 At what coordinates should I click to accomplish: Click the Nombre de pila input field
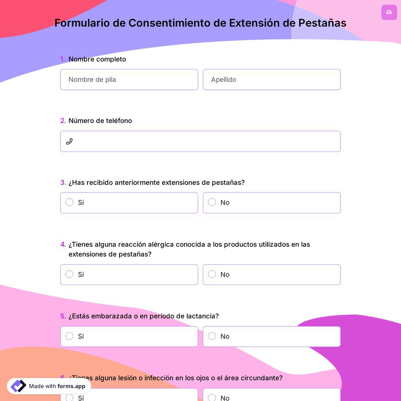(129, 79)
